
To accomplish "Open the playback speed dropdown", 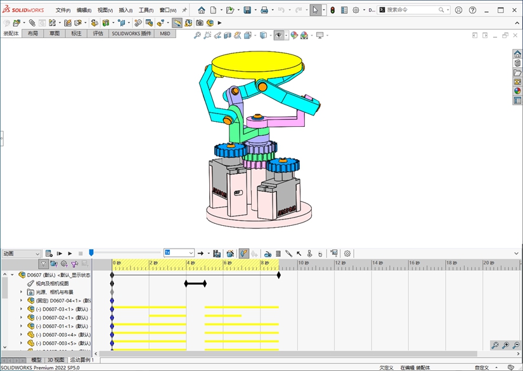I will coord(190,253).
